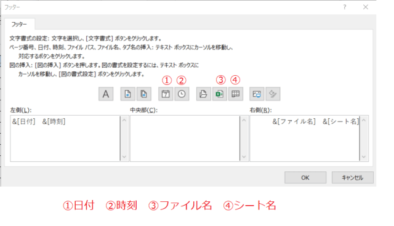Insert number of pages icon
394x226 pixels.
pyautogui.click(x=143, y=94)
